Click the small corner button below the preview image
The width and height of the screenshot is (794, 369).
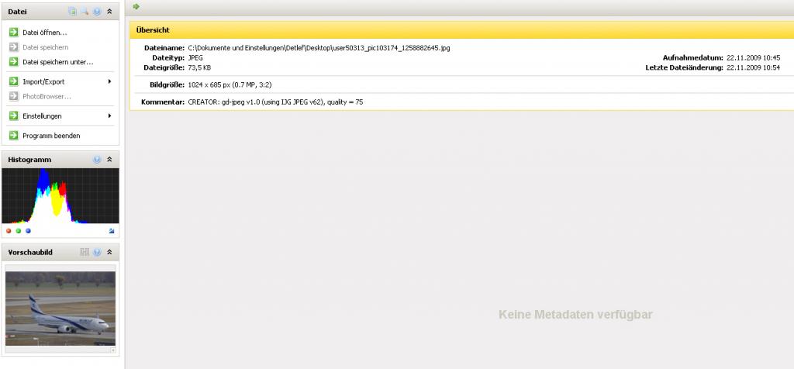(x=113, y=350)
